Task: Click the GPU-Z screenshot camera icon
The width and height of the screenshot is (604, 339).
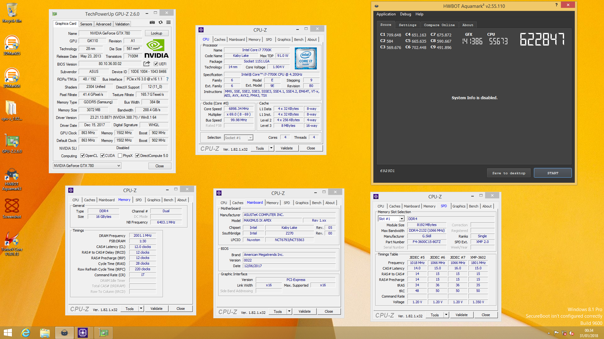Action: pos(152,22)
